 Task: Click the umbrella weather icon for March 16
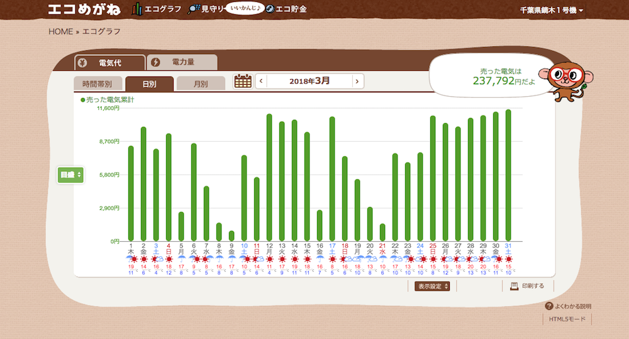click(x=320, y=259)
